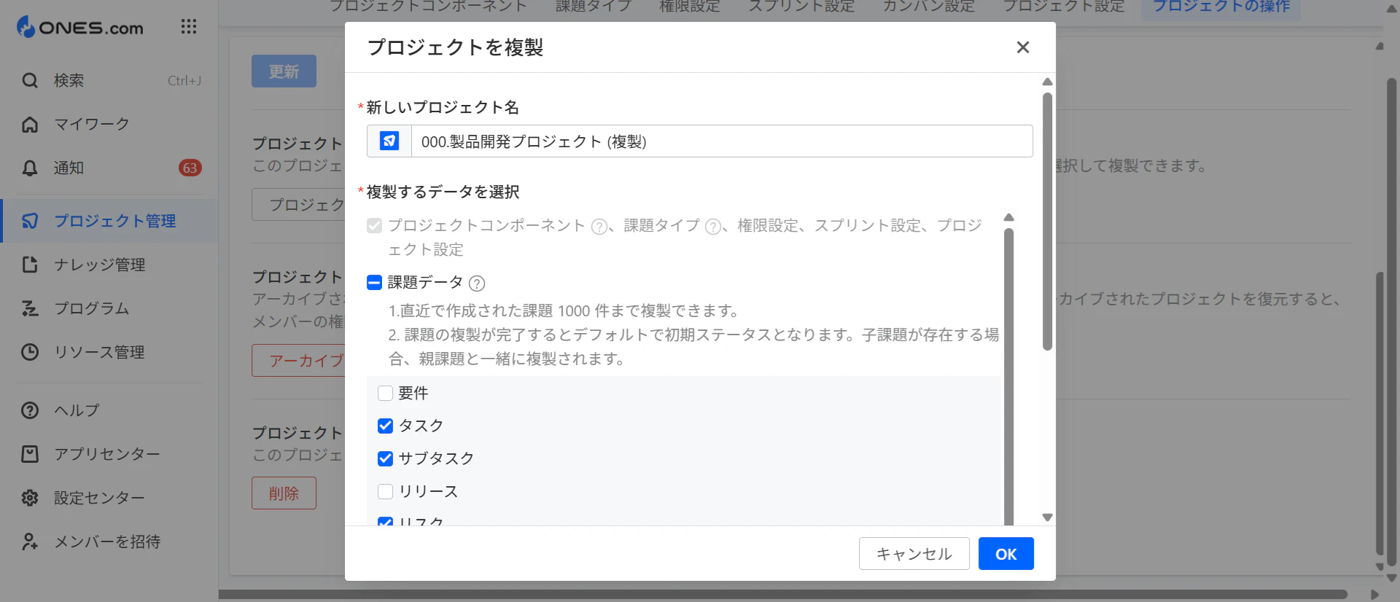Check the 要件 checkbox
Viewport: 1400px width, 602px height.
[385, 394]
